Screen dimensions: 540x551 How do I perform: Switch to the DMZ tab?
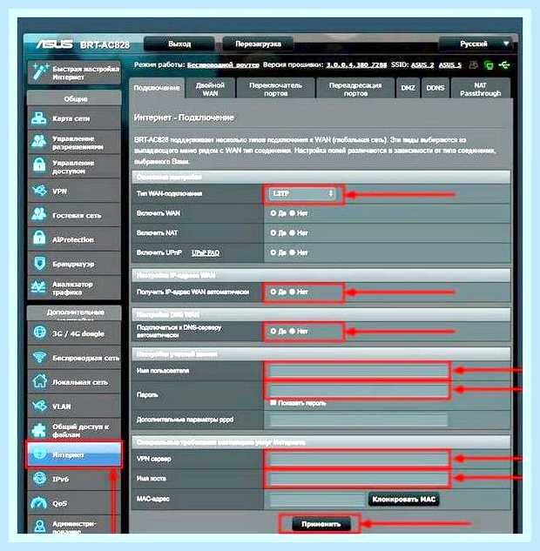point(408,88)
